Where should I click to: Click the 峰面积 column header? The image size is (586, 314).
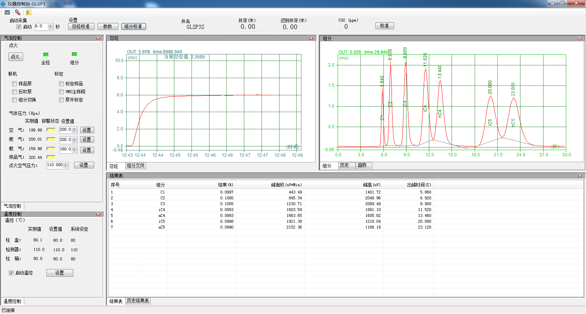coord(270,185)
